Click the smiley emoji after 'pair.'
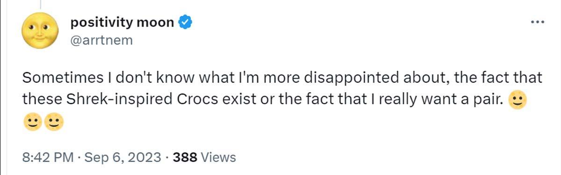561x175 pixels. point(518,101)
